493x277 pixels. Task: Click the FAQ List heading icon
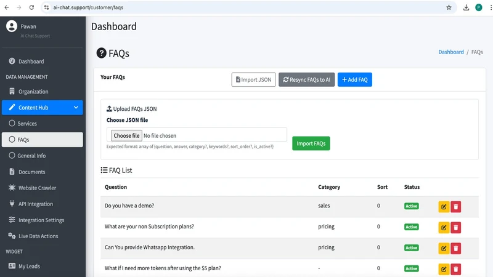(x=104, y=171)
